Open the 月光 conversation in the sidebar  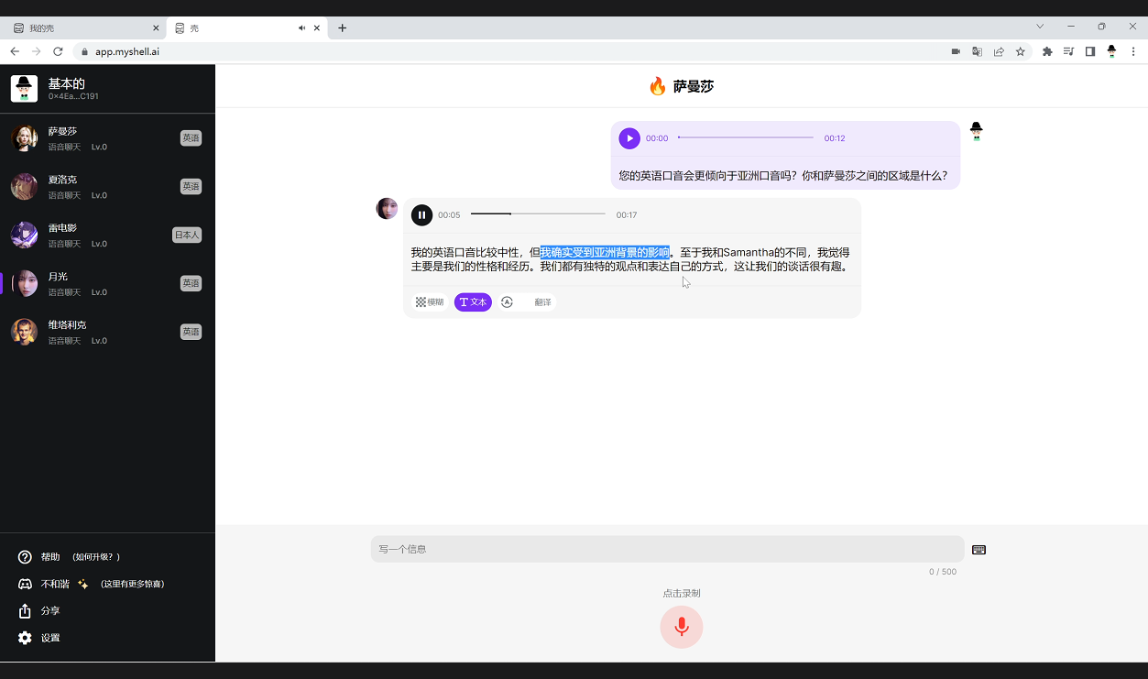tap(107, 284)
